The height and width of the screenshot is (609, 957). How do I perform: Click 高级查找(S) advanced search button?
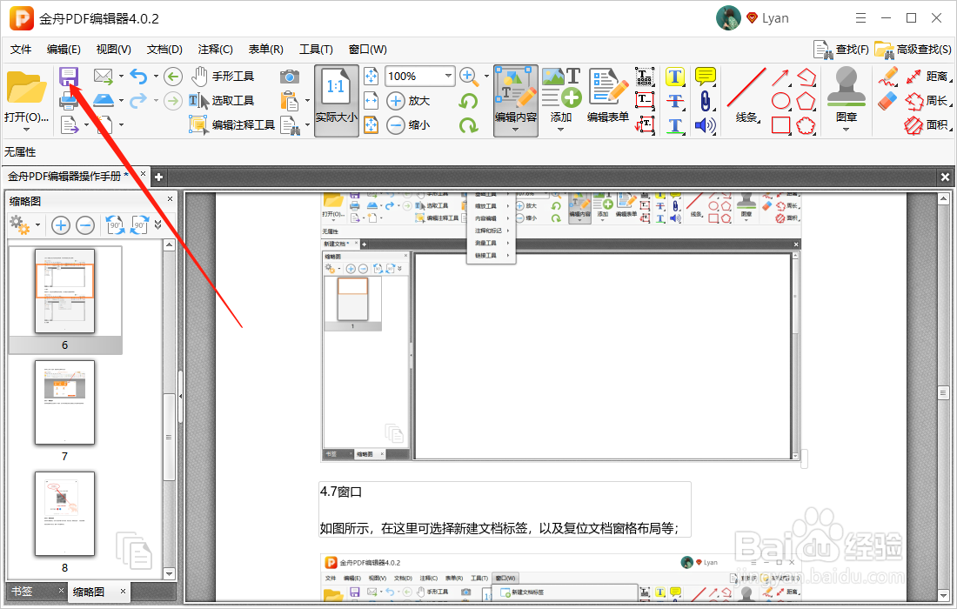[x=913, y=50]
